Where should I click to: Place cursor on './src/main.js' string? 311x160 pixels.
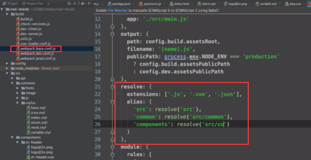(166, 19)
